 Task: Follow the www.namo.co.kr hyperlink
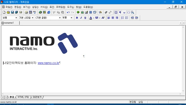click(49, 63)
